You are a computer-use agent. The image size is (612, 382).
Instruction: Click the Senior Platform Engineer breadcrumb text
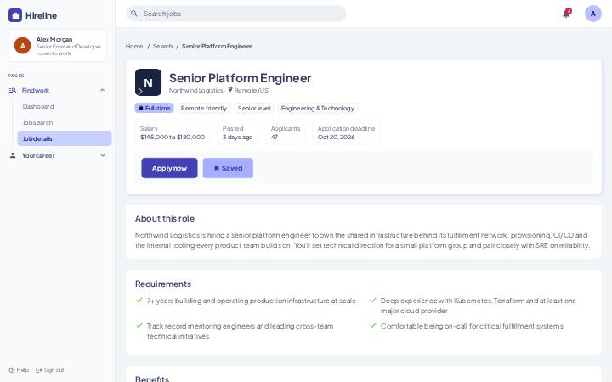(217, 46)
